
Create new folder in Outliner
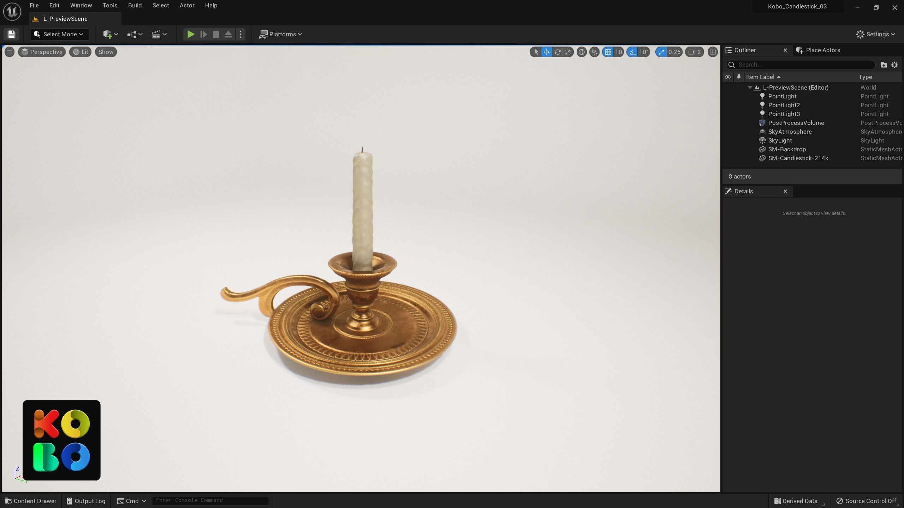tap(884, 65)
